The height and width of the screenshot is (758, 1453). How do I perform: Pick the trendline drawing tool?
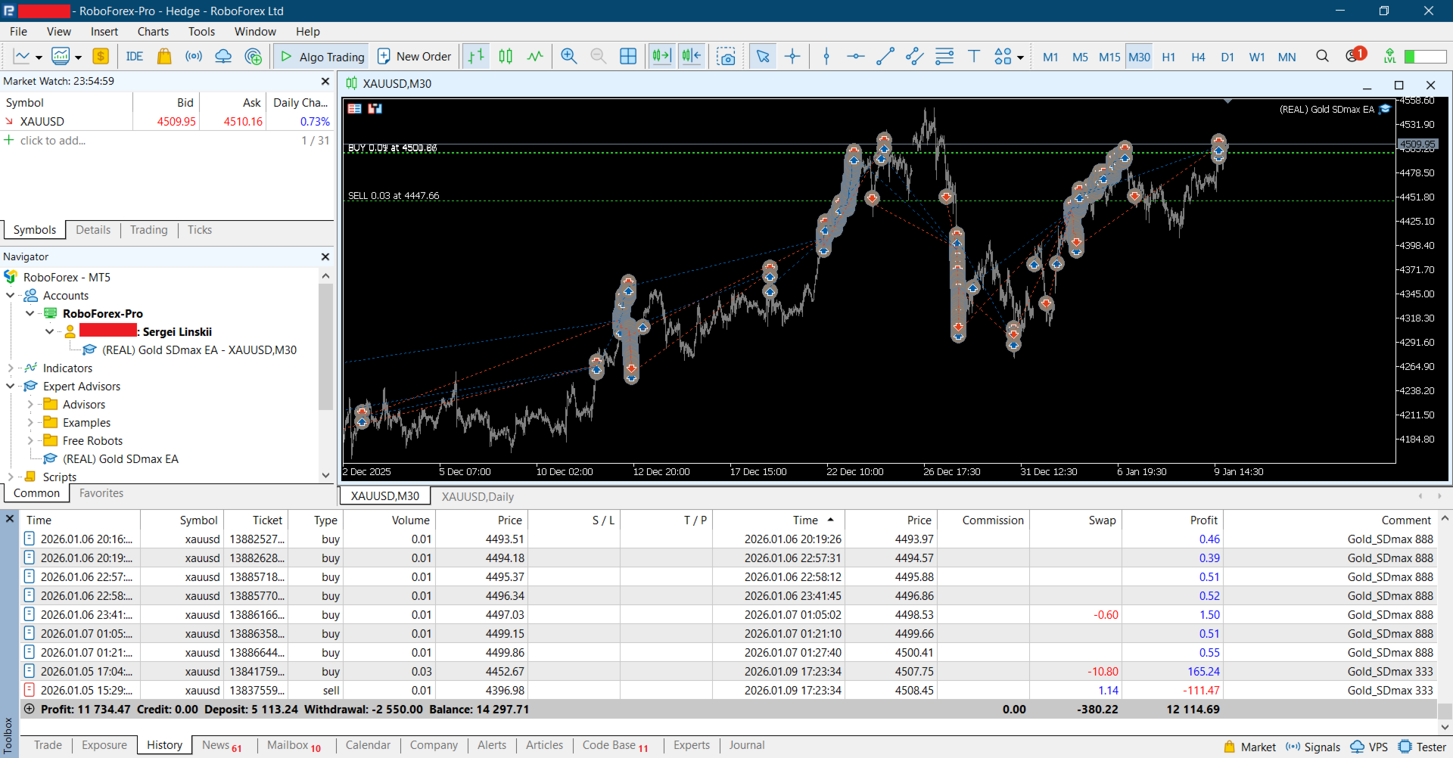pos(885,57)
